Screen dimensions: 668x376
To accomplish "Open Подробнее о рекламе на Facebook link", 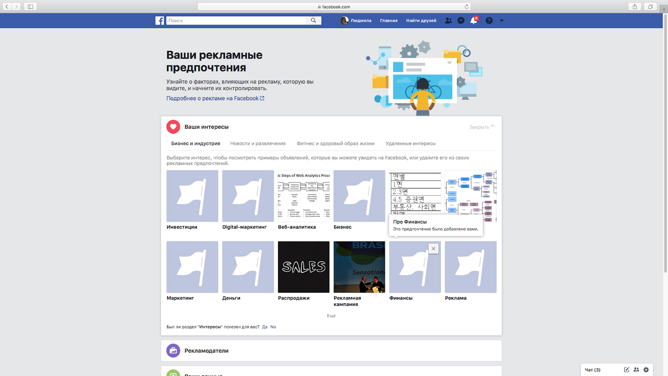I will point(215,99).
